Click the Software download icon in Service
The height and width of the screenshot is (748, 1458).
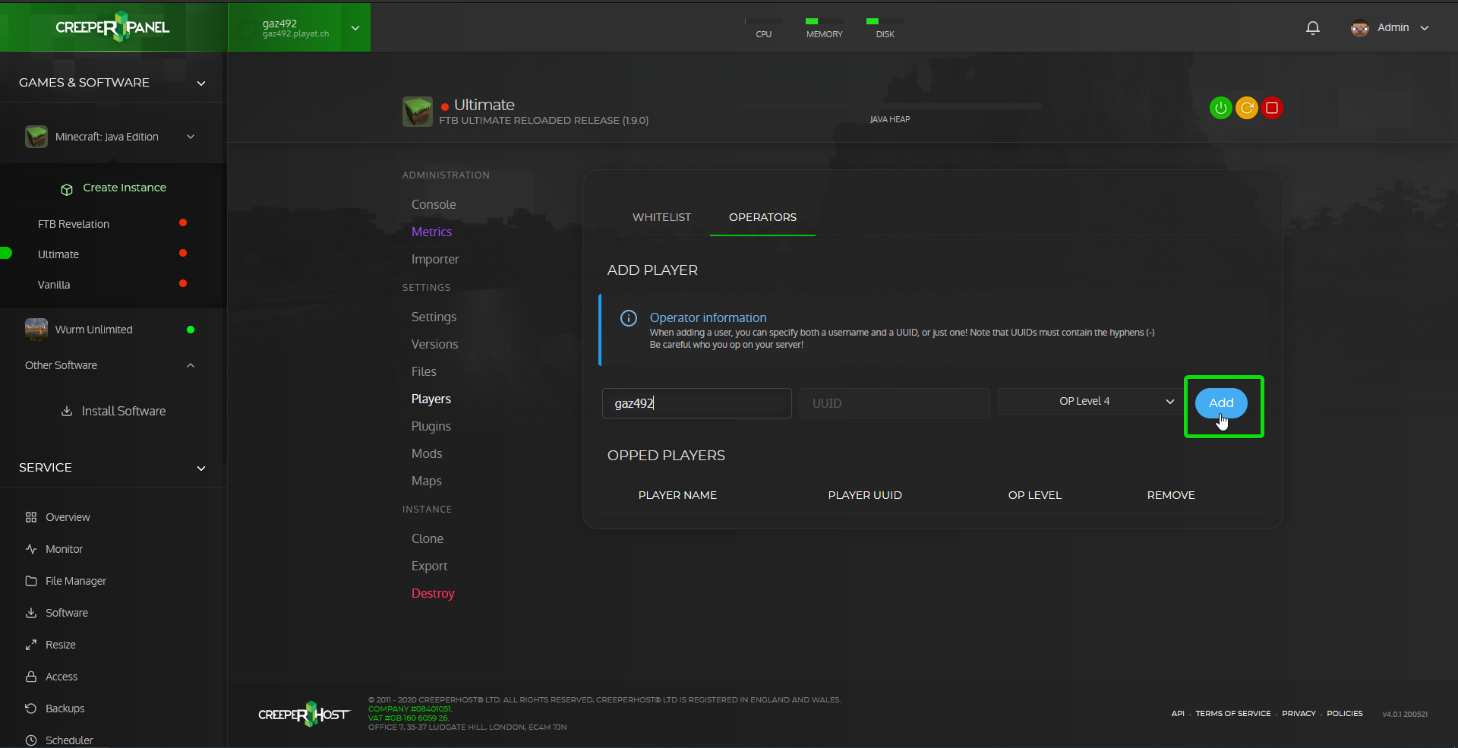click(x=31, y=613)
